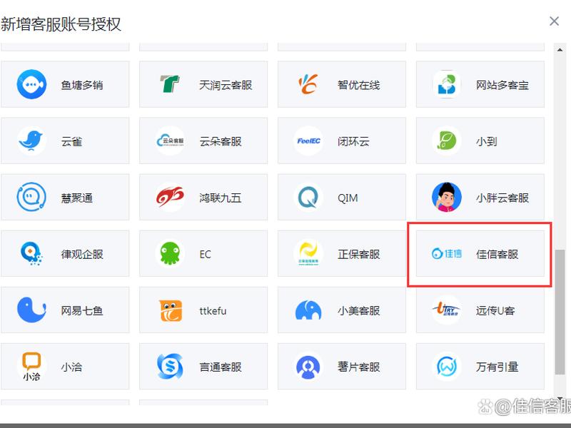Image resolution: width=571 pixels, height=428 pixels.
Task: Choose the 智优在线 label
Action: [x=359, y=85]
